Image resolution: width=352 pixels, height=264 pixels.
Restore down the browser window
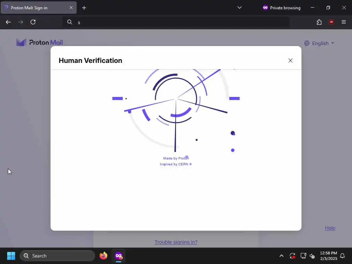(328, 8)
